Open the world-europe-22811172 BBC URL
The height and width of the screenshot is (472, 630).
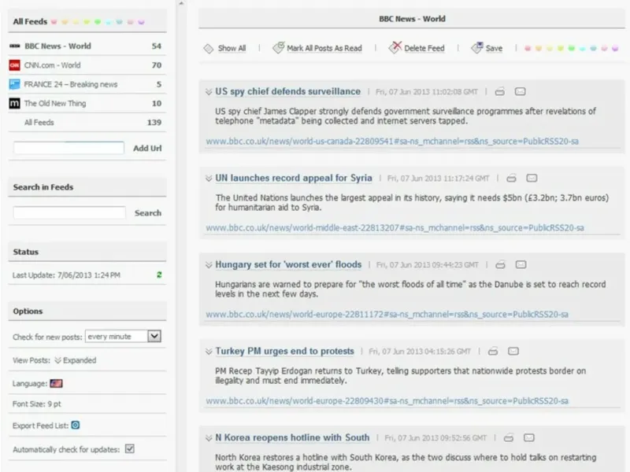387,314
